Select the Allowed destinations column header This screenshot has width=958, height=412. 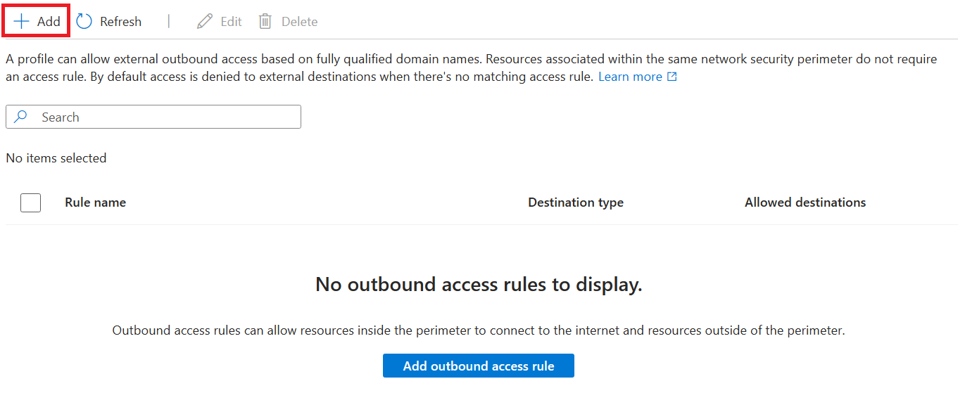805,202
